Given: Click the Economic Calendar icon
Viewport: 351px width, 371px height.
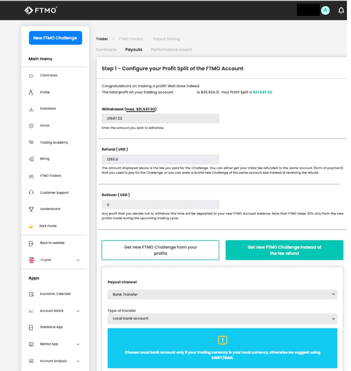Looking at the screenshot, I should (31, 294).
